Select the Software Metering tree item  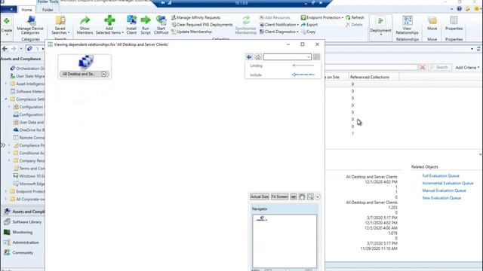[x=27, y=91]
